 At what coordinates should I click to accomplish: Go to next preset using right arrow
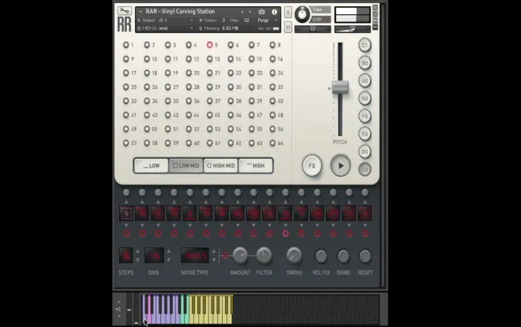(250, 12)
